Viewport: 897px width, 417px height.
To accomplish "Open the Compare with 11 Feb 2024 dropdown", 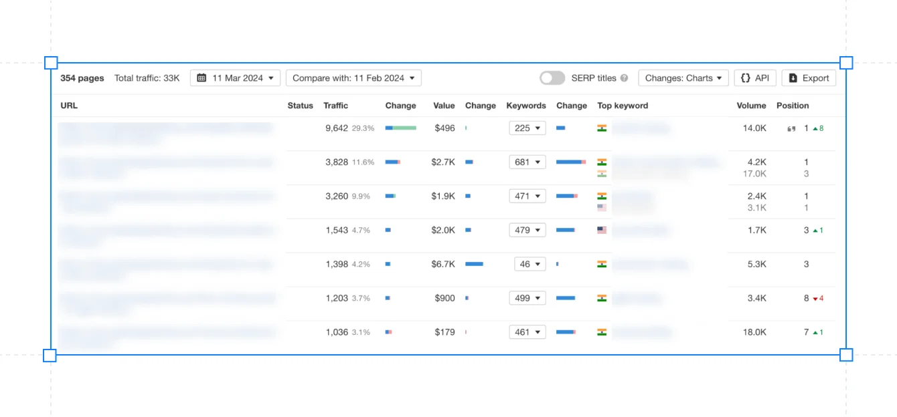I will coord(353,78).
